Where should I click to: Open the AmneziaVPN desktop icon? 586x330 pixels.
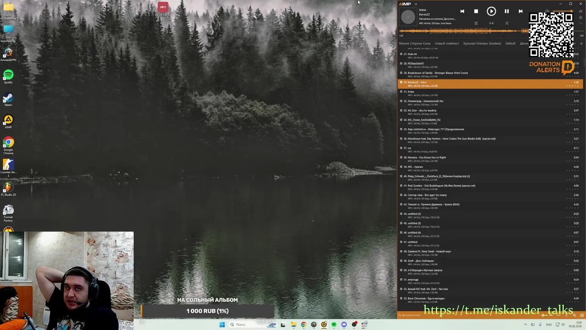(8, 55)
